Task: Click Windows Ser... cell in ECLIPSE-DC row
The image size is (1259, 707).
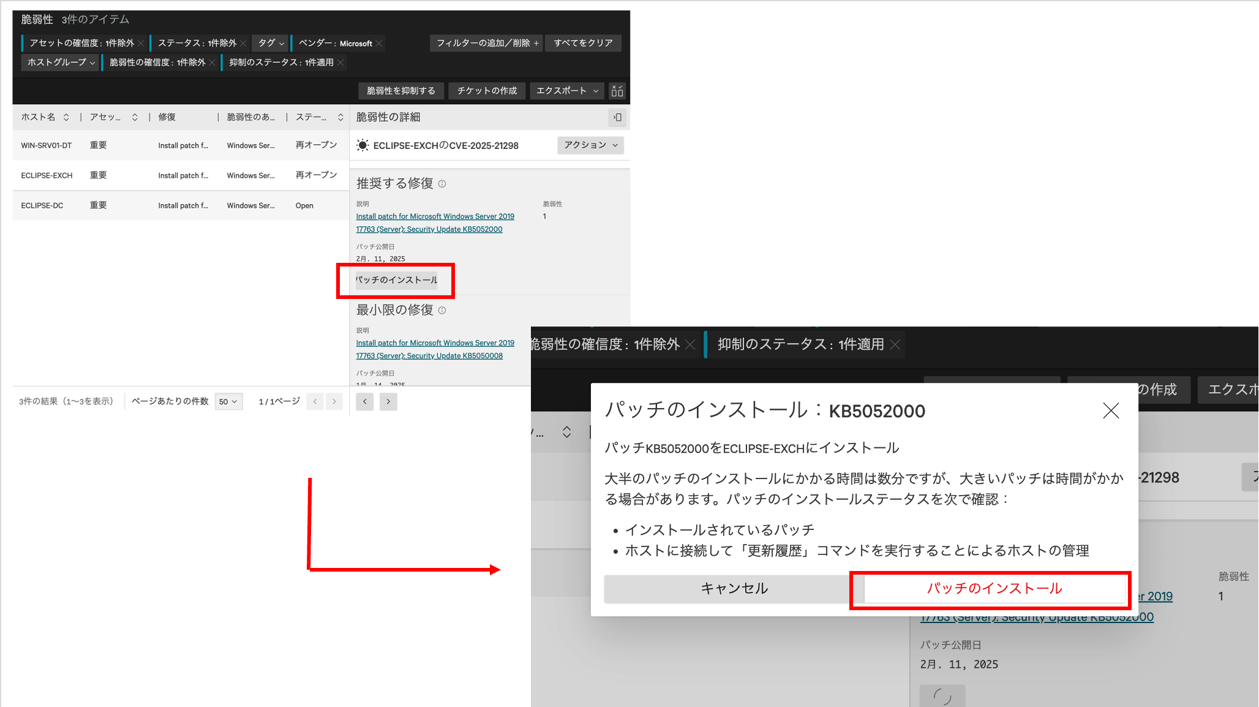Action: tap(250, 206)
